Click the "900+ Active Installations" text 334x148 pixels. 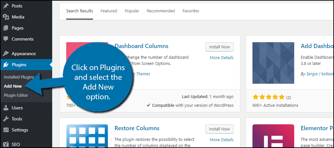click(x=275, y=105)
